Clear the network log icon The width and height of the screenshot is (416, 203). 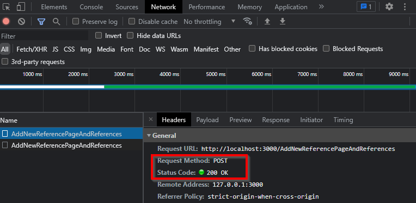[x=21, y=21]
